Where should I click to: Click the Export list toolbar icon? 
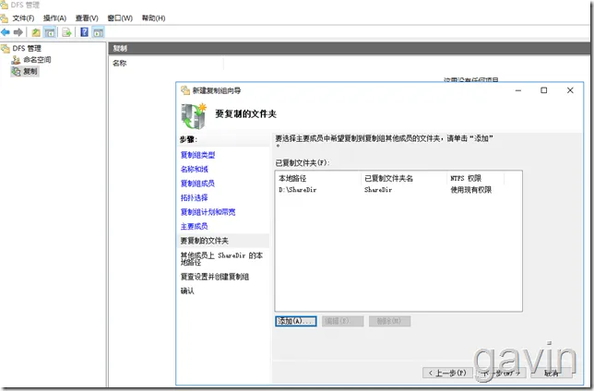[x=66, y=32]
